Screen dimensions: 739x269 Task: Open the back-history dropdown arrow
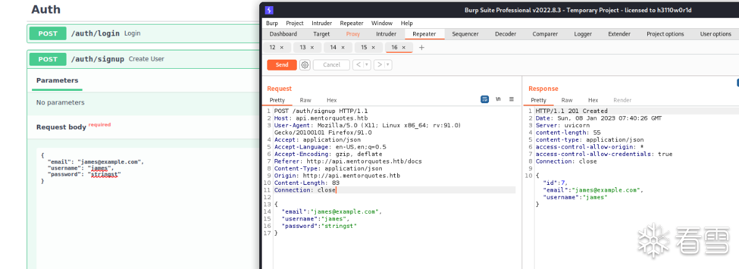point(366,64)
